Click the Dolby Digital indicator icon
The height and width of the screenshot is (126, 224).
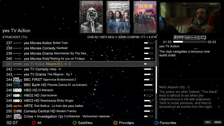coord(179,38)
